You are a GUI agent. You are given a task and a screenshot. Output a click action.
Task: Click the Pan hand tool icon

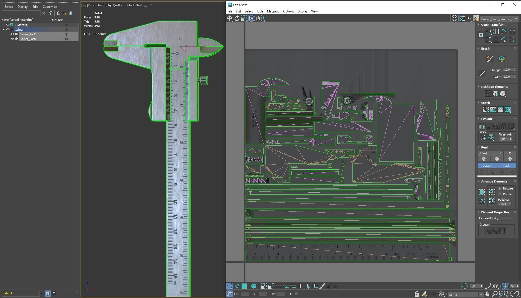[487, 294]
